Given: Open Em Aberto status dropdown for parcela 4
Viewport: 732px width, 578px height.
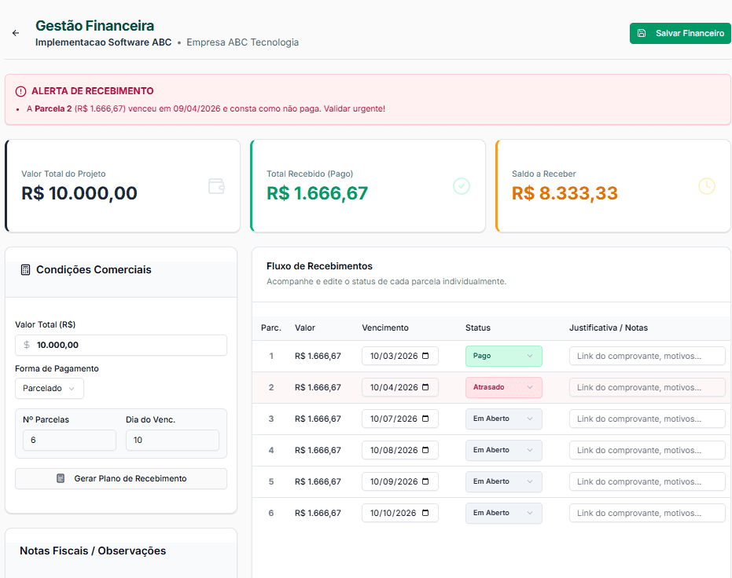Looking at the screenshot, I should (504, 450).
